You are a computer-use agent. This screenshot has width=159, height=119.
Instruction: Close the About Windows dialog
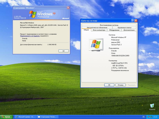pyautogui.click(x=68, y=8)
